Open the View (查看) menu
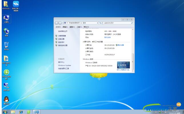184x114 pixels. pyautogui.click(x=72, y=27)
